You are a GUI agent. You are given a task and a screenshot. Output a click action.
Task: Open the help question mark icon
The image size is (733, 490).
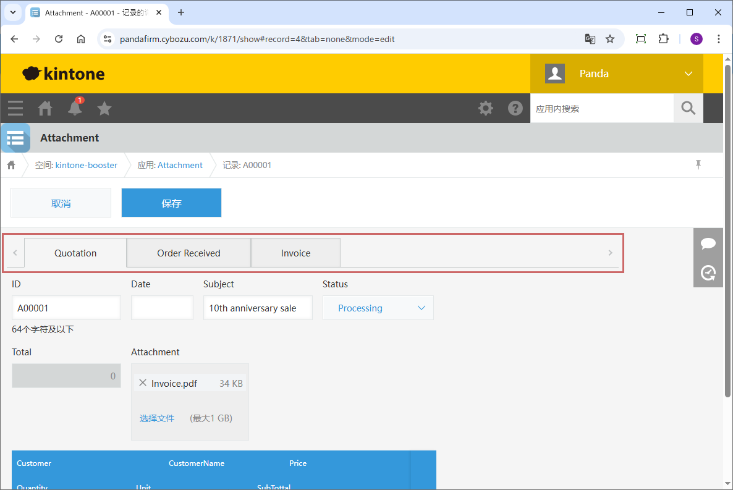coord(515,108)
